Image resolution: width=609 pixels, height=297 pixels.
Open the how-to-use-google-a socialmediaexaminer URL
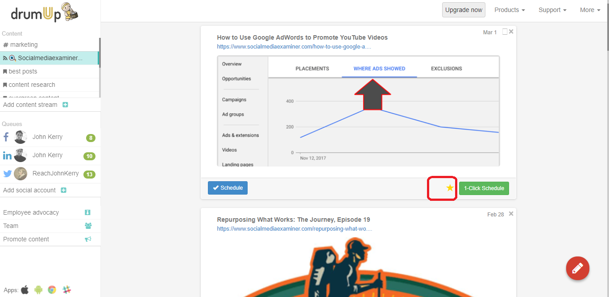click(294, 46)
